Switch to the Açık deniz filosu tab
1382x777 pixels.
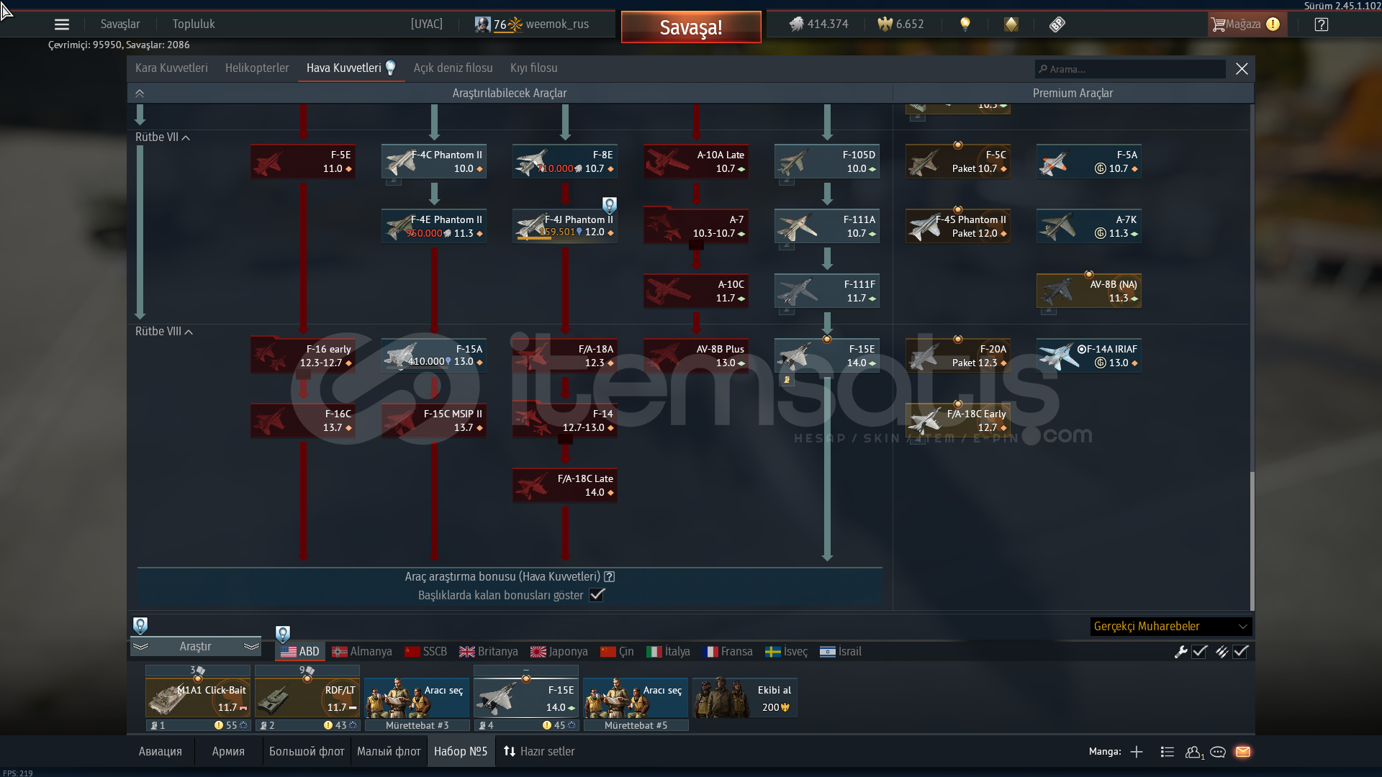pos(453,68)
